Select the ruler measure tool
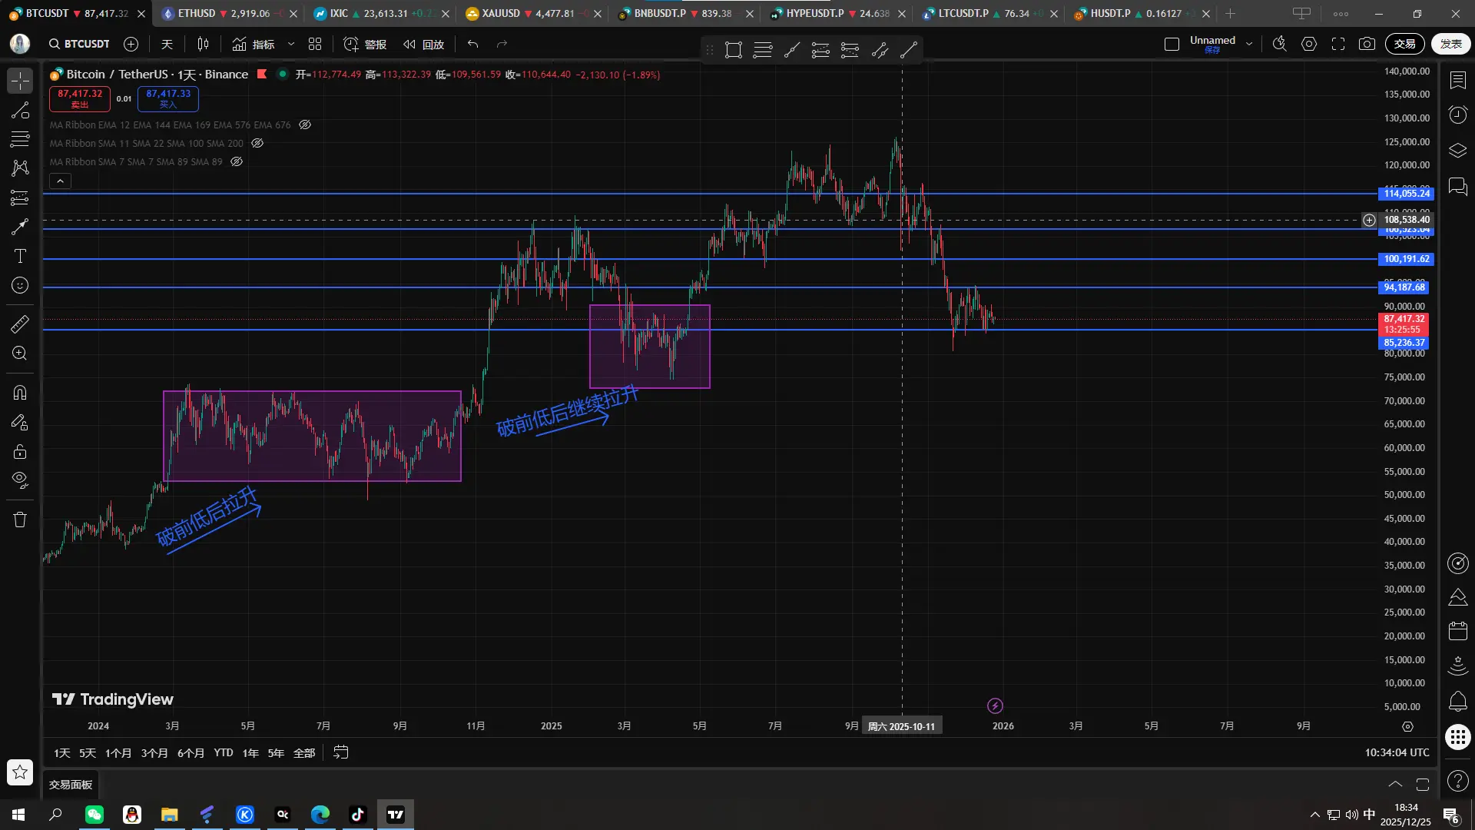This screenshot has height=830, width=1475. click(x=20, y=324)
